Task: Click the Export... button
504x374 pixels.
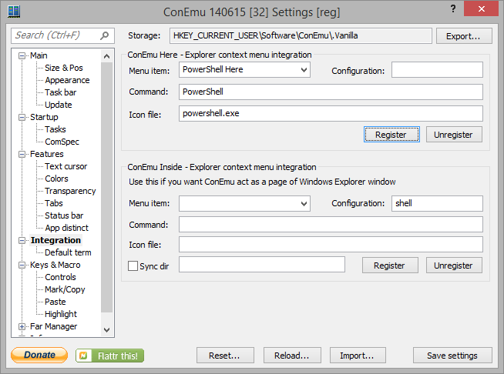Action: coord(463,36)
